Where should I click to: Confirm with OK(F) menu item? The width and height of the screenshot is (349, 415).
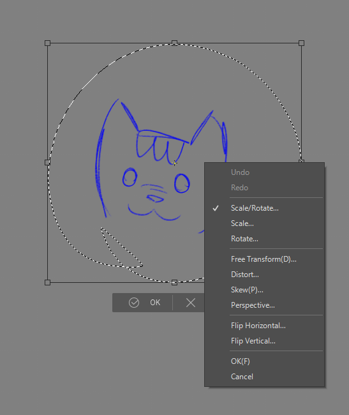point(264,361)
